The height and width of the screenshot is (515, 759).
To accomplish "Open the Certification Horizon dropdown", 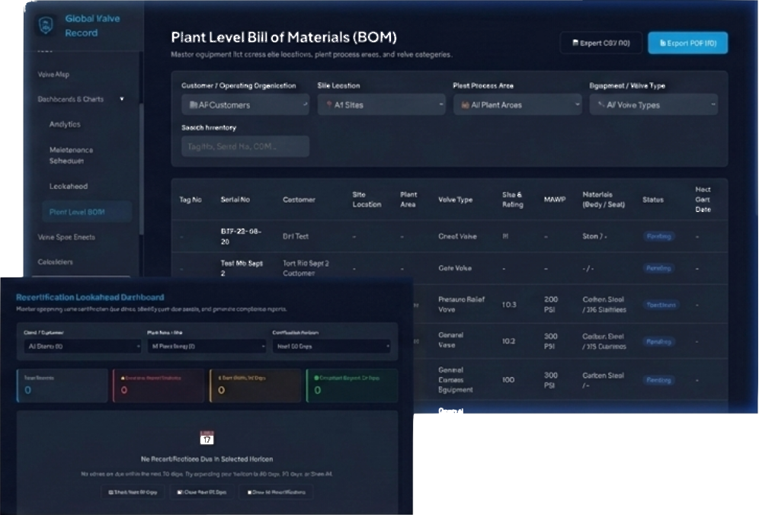I will (x=331, y=346).
